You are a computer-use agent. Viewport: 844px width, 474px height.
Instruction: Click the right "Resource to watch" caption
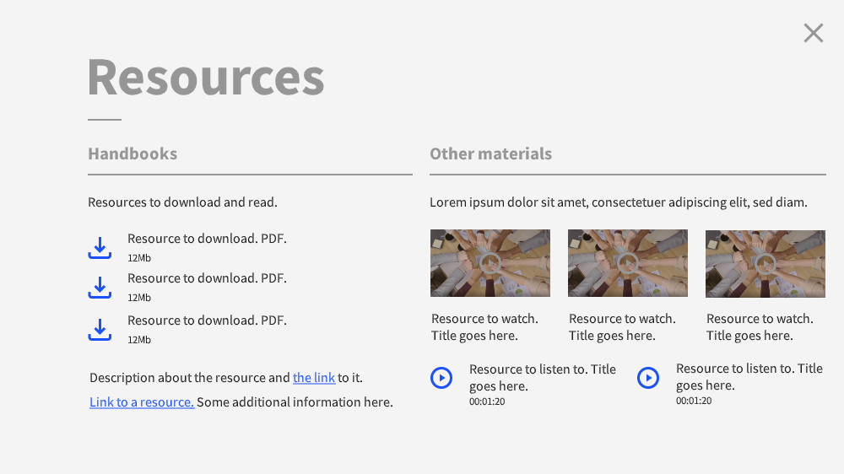[x=760, y=327]
